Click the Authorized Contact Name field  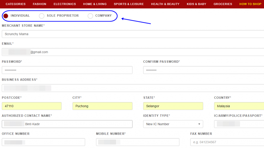(67, 124)
